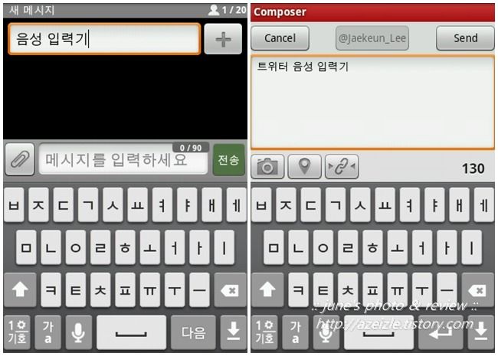
Task: Tap backspace key on left keyboard
Action: tap(231, 290)
